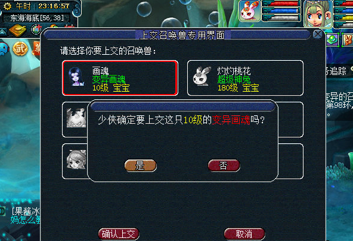This screenshot has height=241, width=353.
Task: Click the rabbit hand gesture icon
Action: pyautogui.click(x=348, y=40)
